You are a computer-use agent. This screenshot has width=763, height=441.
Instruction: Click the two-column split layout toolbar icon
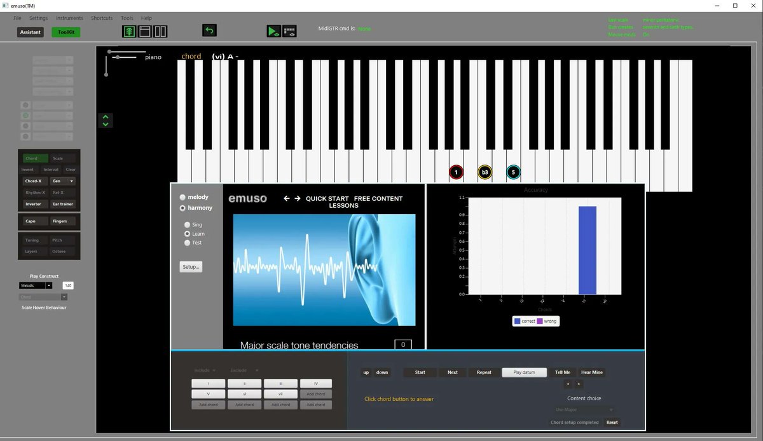(x=160, y=31)
